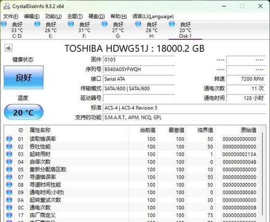This screenshot has height=222, width=270.
Task: Click the blue status orb for Disk 1
Action: coord(172,24)
